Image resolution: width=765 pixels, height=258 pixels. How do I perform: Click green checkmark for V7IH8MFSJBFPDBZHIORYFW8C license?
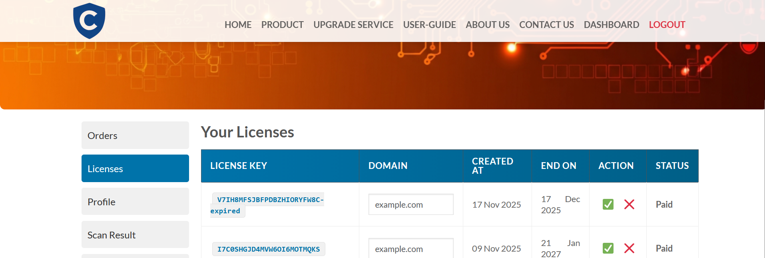608,204
